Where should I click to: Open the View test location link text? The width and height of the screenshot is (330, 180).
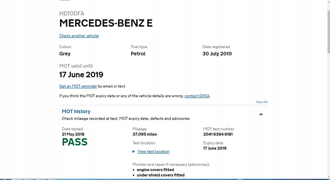pyautogui.click(x=153, y=152)
